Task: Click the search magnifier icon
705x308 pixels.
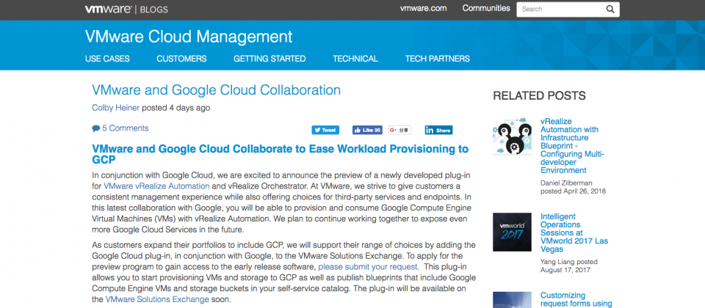Action: coord(610,9)
